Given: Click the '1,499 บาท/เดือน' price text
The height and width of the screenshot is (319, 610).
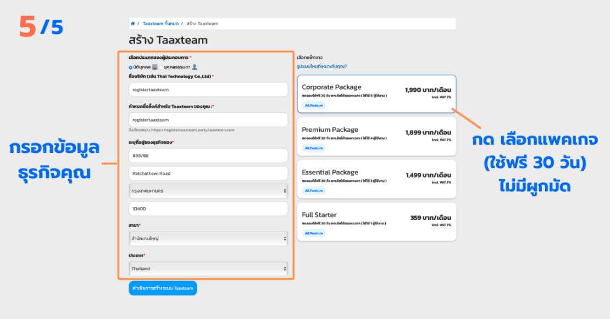Looking at the screenshot, I should coord(428,175).
